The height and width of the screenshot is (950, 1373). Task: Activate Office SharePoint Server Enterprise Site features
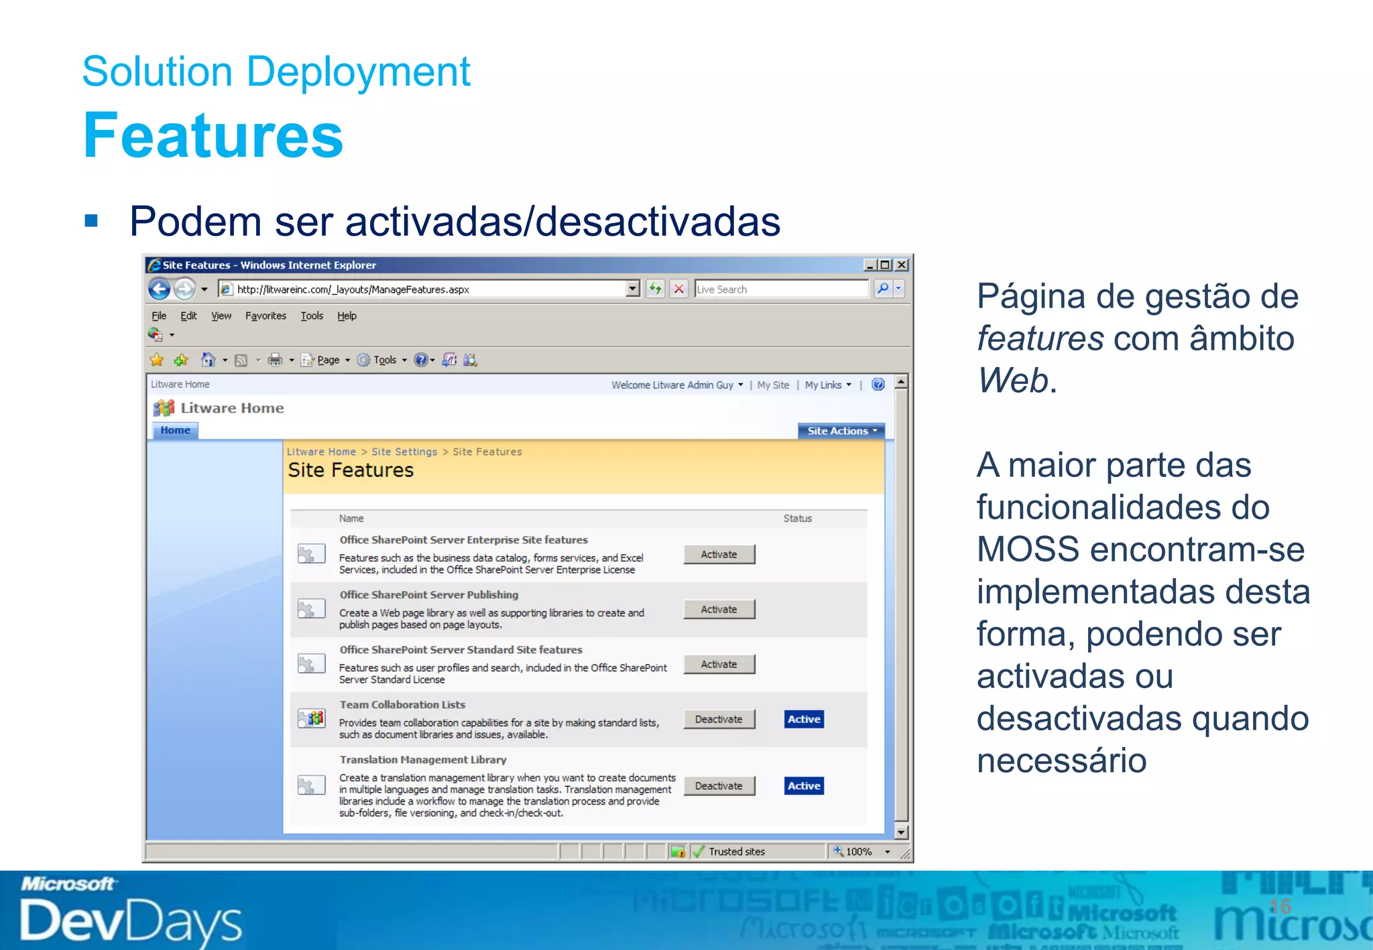click(x=719, y=555)
